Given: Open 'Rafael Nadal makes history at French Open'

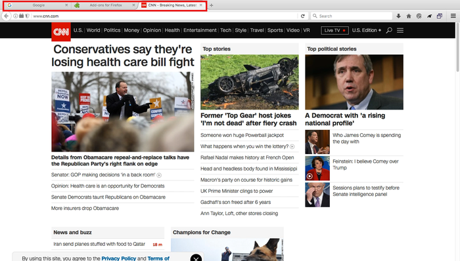Looking at the screenshot, I should point(247,157).
